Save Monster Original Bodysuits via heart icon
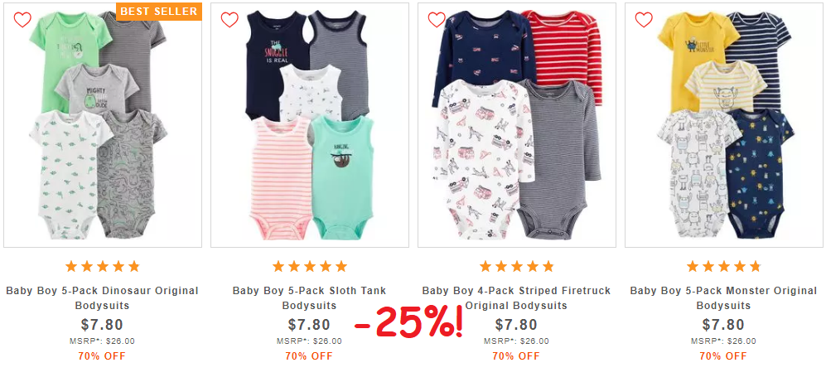 643,20
